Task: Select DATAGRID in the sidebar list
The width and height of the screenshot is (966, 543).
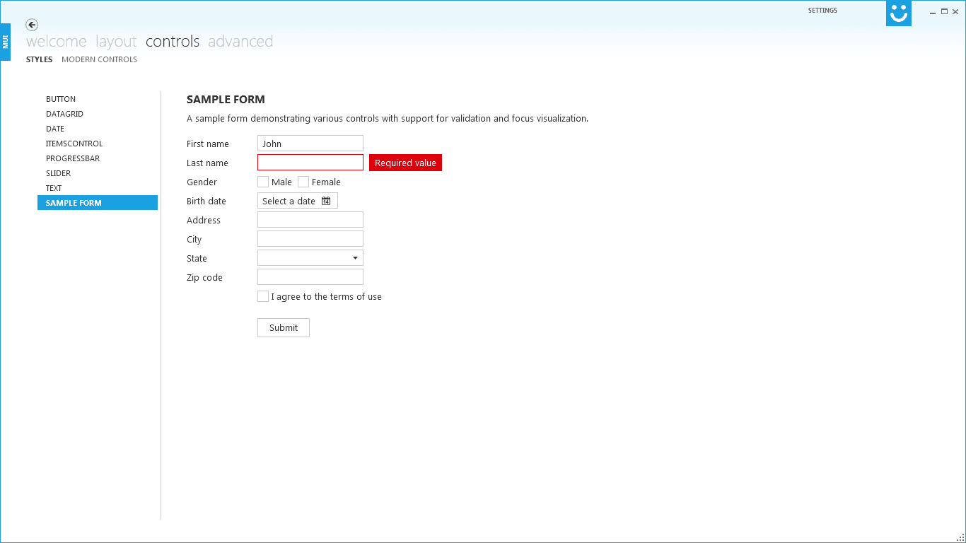Action: tap(64, 113)
